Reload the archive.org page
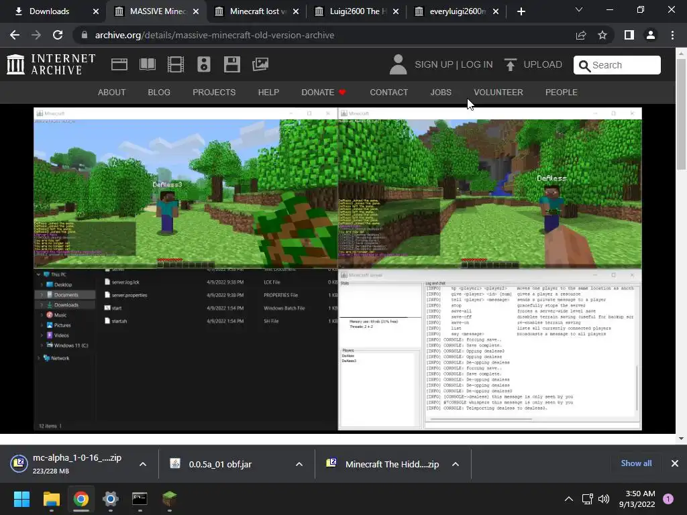The image size is (687, 515). [x=58, y=35]
